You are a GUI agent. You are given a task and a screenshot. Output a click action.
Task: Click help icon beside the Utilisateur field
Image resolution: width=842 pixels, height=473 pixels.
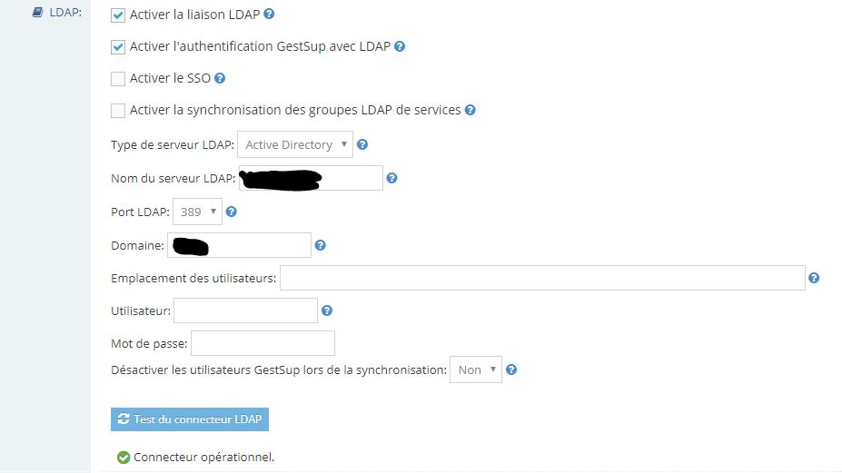click(327, 310)
